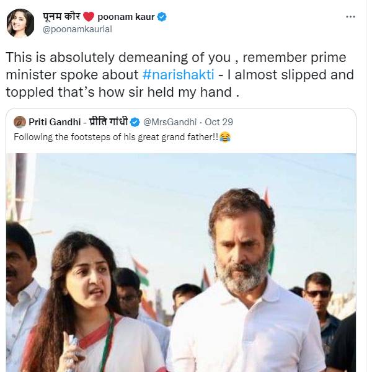This screenshot has height=372, width=372.
Task: Click the Oct 29 timestamp
Action: click(220, 122)
